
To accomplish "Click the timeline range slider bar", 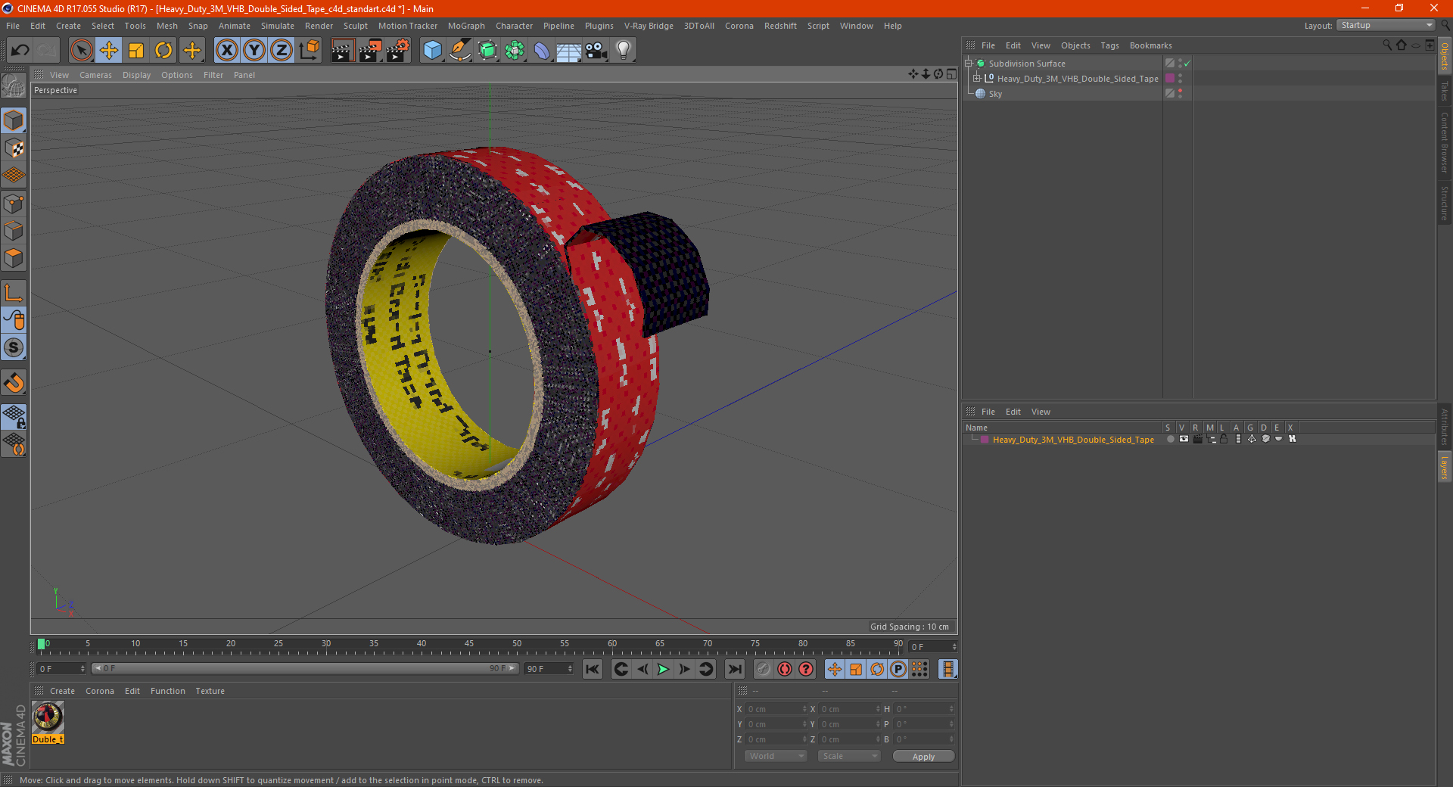I will click(x=305, y=668).
